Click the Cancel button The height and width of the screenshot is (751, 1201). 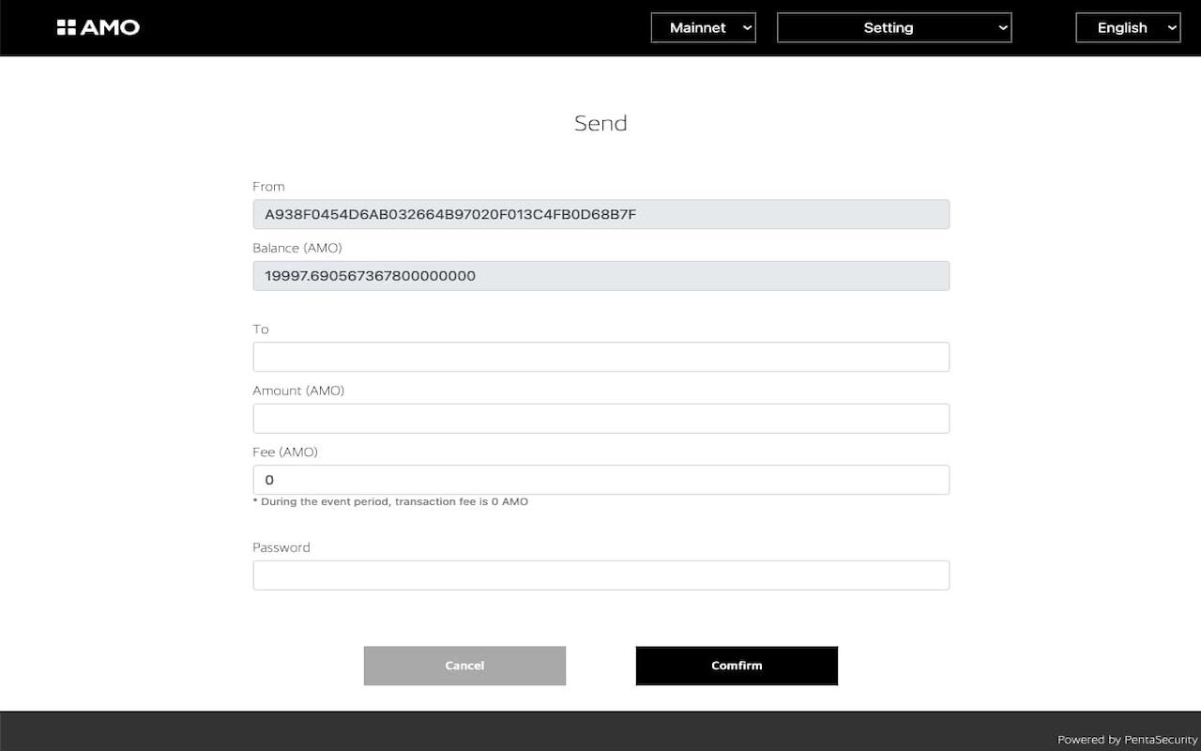tap(464, 666)
